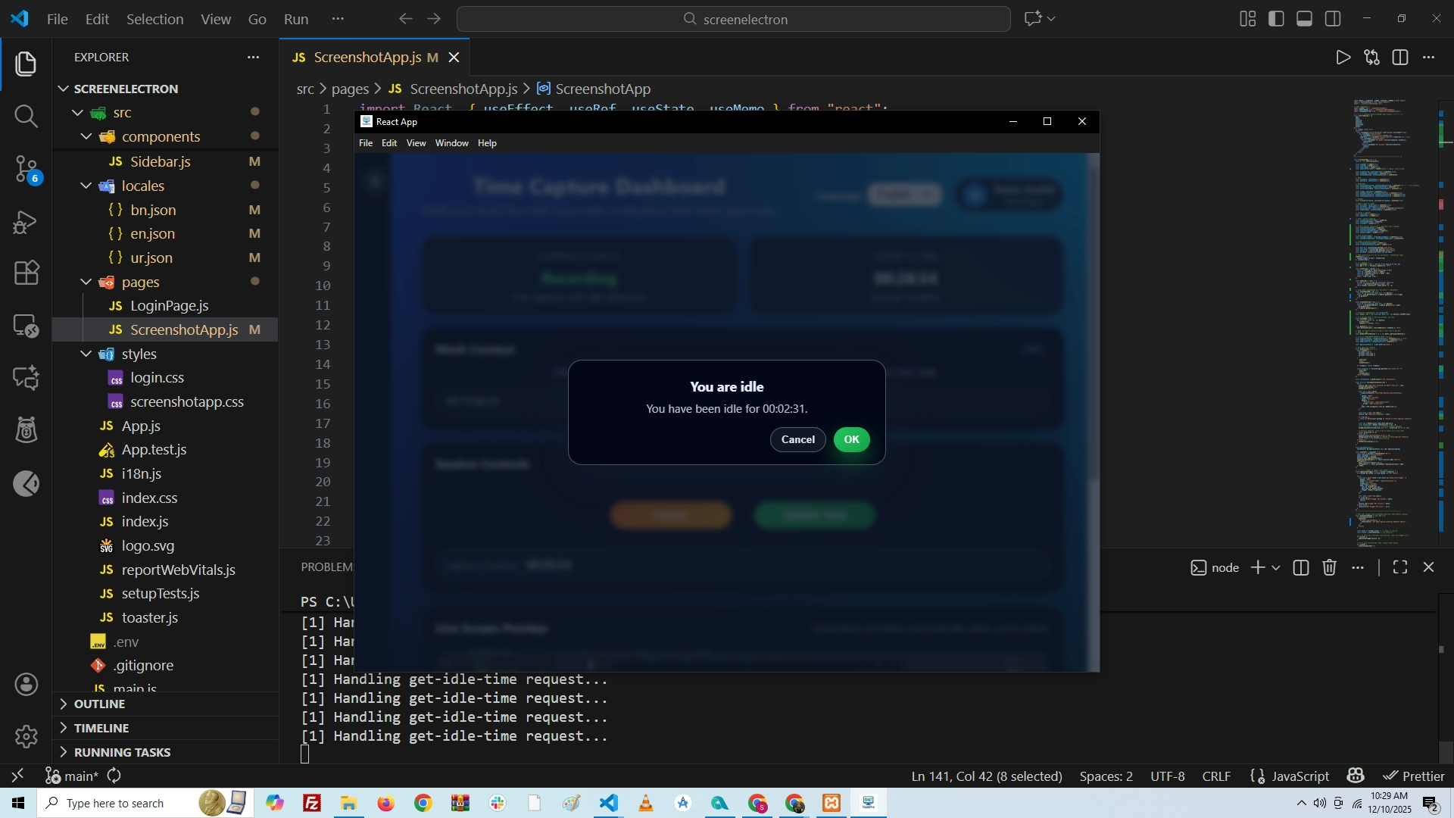Click OK in the idle dialog
This screenshot has height=818, width=1454.
coord(851,439)
